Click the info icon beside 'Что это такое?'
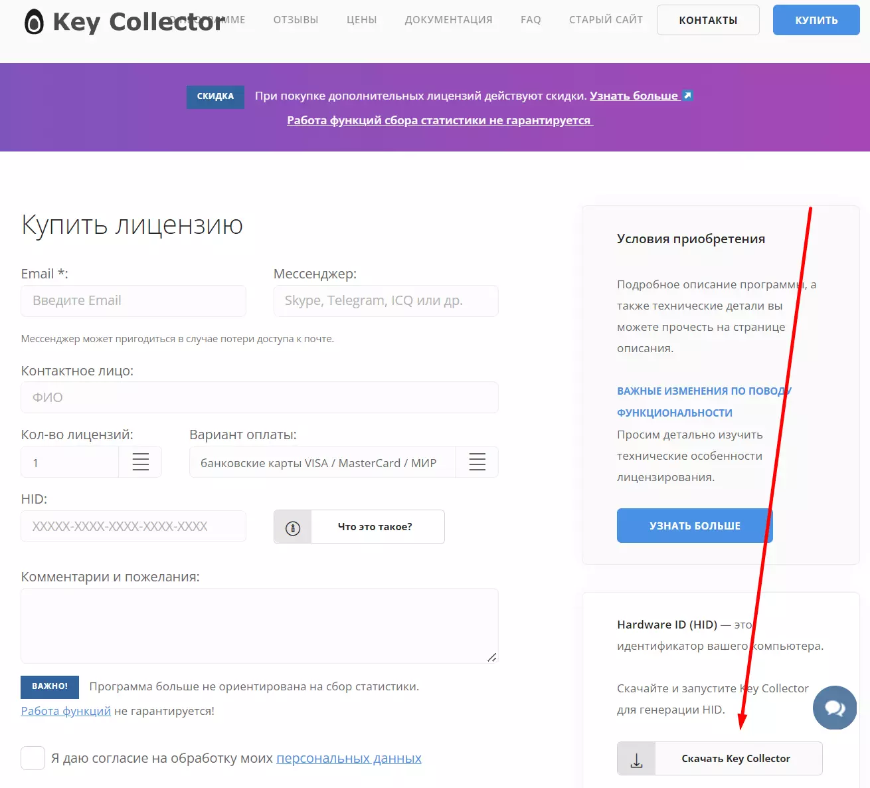Viewport: 870px width, 788px height. coord(293,528)
